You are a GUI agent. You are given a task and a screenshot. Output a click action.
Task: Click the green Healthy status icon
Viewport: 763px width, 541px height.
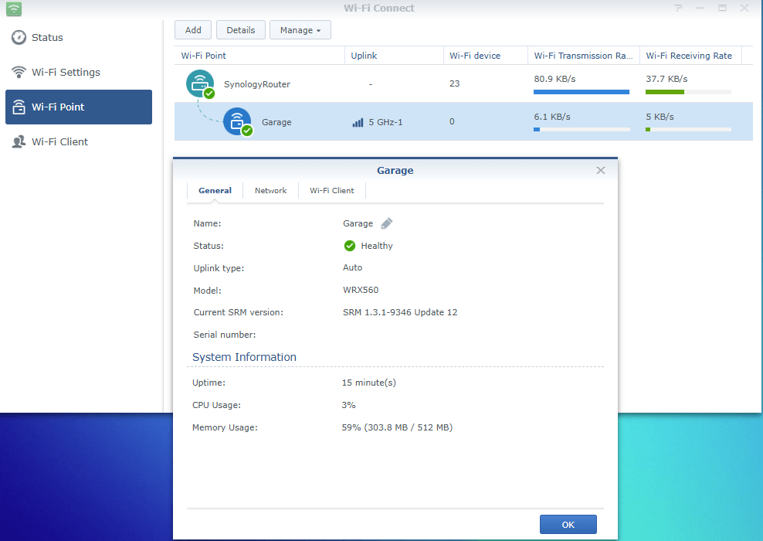(x=349, y=246)
